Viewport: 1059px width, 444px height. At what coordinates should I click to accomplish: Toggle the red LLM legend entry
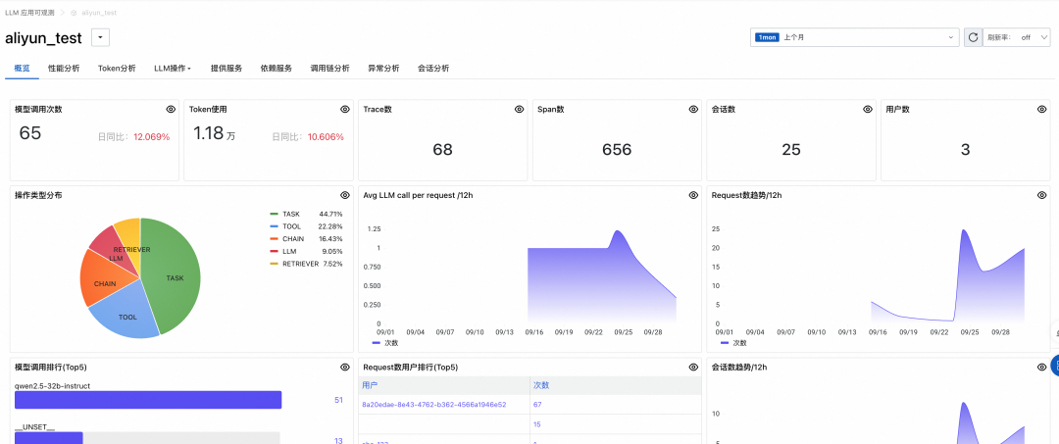click(x=289, y=251)
